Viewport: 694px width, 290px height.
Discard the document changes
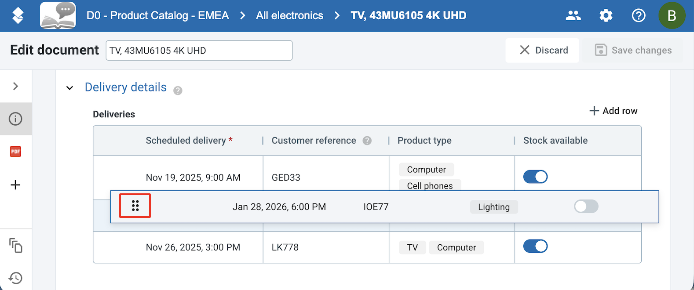click(x=542, y=50)
